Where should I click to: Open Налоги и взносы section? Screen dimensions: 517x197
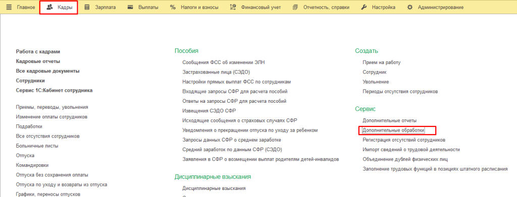tap(199, 7)
